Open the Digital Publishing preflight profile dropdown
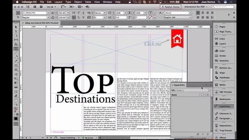 (79, 138)
